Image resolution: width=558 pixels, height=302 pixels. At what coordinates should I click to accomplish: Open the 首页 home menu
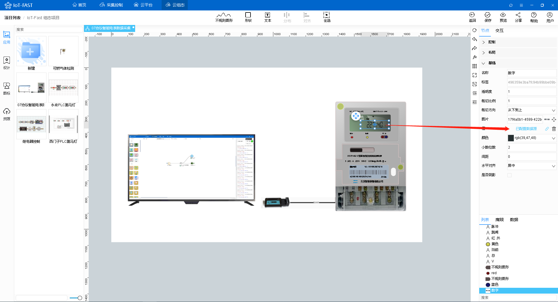(x=79, y=5)
